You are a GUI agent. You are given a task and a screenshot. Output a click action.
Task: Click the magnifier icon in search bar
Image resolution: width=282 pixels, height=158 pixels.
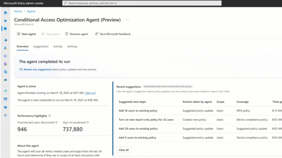tap(66, 3)
